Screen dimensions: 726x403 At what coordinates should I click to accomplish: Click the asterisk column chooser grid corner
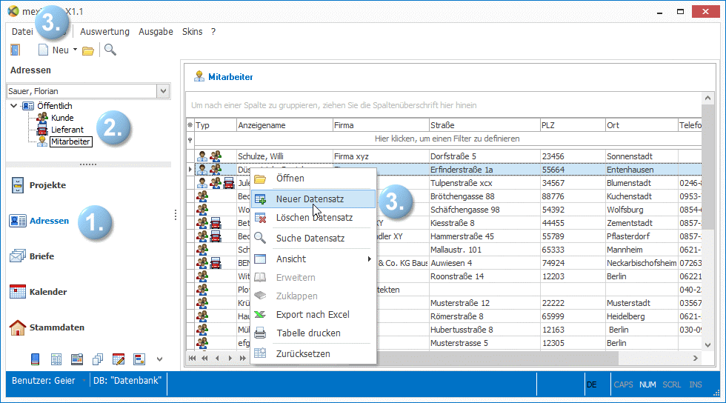coord(190,125)
